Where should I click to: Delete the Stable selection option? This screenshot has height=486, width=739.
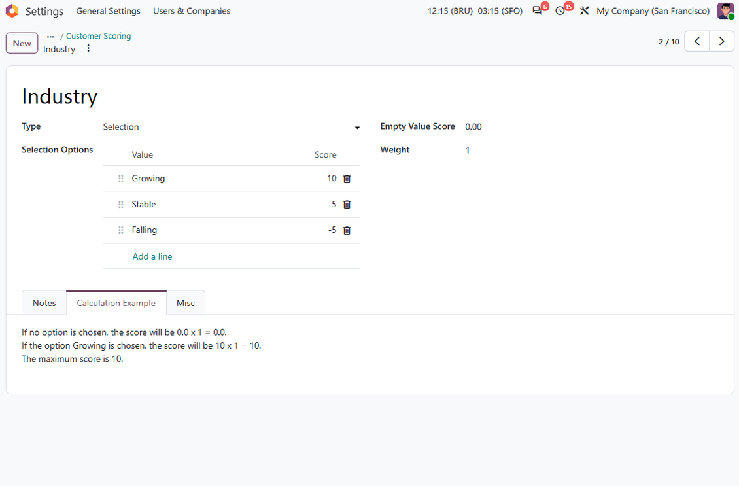(347, 205)
